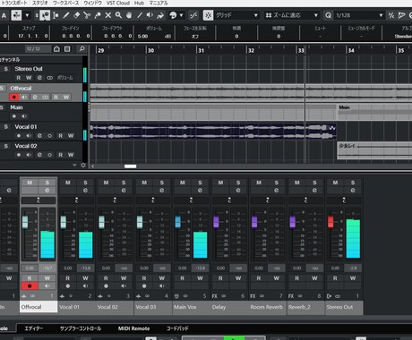Click the horizontal scrollbar thumb under tracks
Screen dimensions: 412x340
(131, 166)
